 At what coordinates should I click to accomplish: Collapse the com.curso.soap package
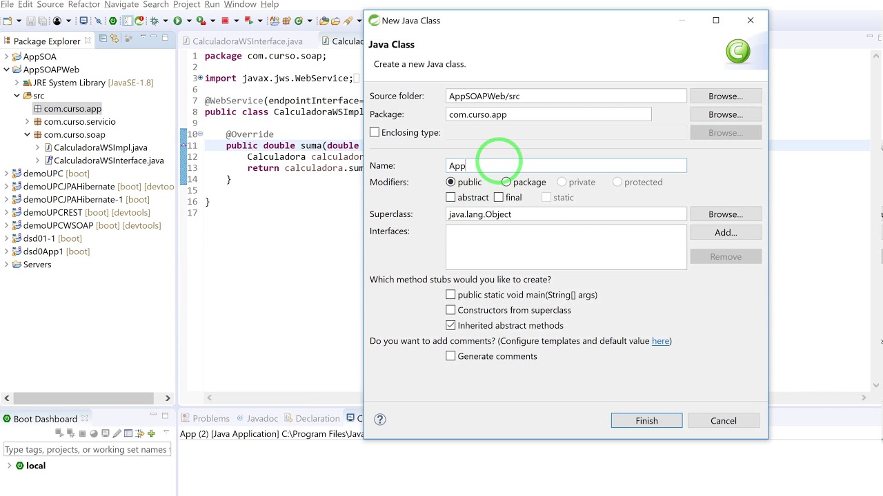28,135
